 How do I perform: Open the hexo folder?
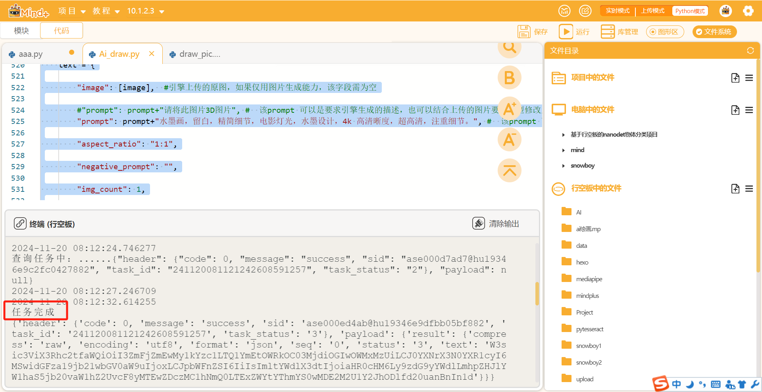tap(575, 262)
